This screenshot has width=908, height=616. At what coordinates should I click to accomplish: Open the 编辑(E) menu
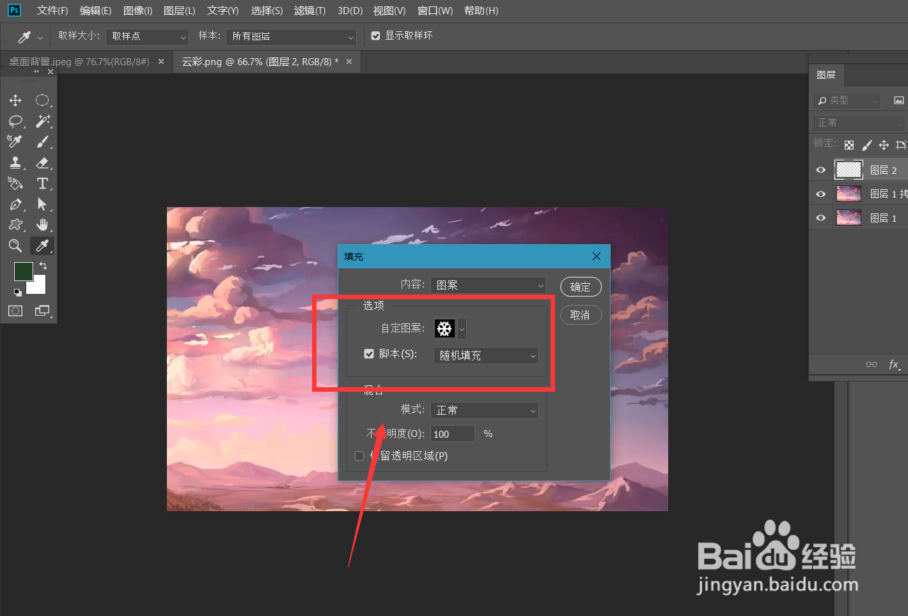pyautogui.click(x=95, y=11)
